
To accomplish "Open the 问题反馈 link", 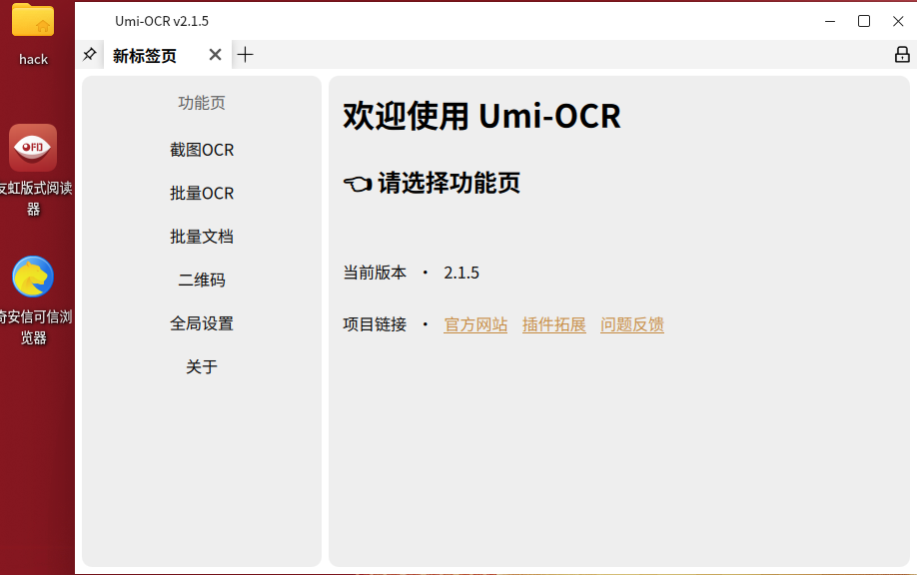I will tap(632, 324).
